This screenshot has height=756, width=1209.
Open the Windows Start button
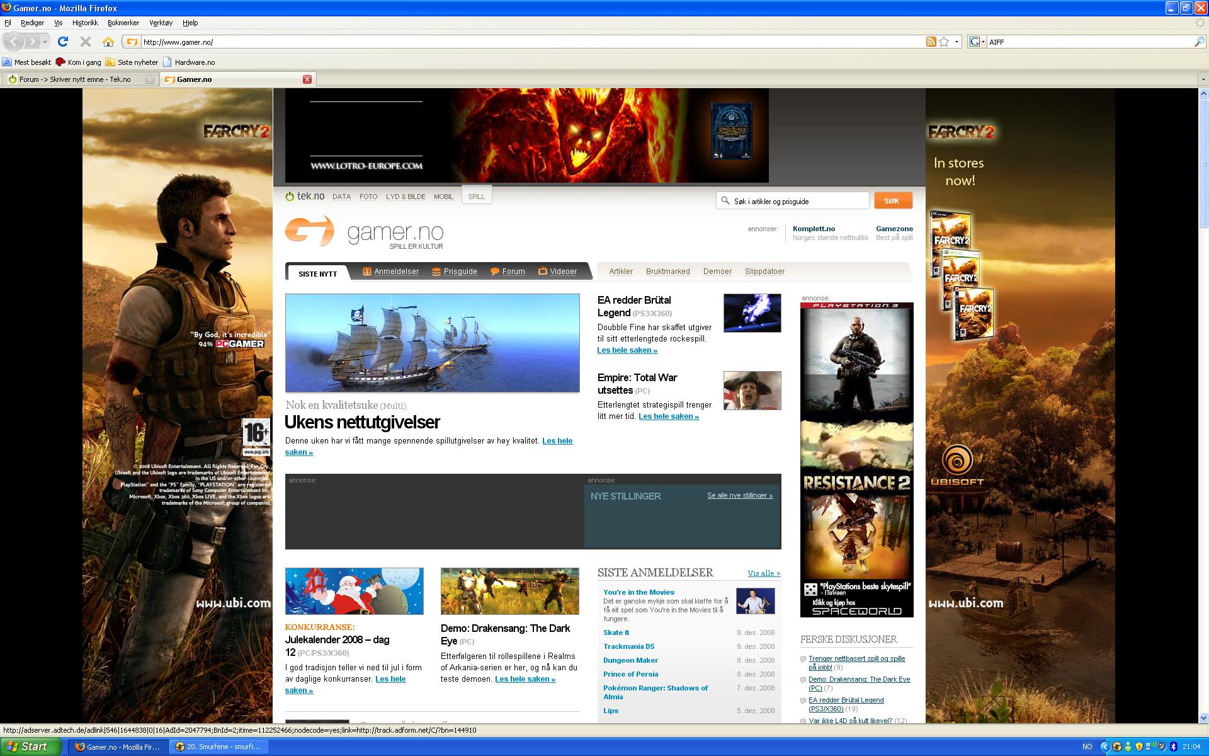tap(31, 747)
